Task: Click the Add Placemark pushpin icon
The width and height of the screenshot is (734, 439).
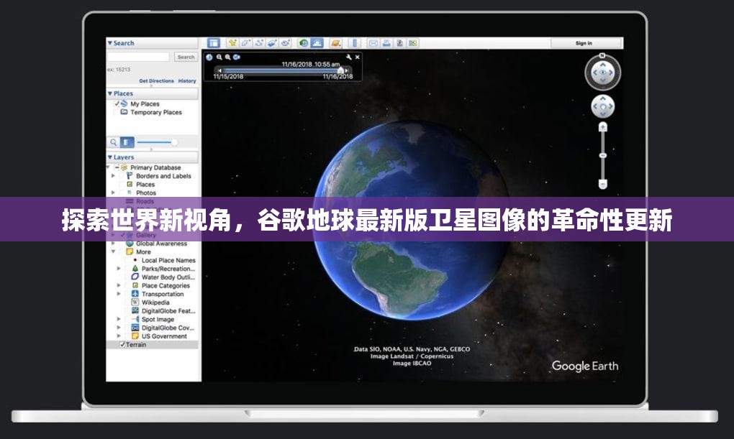Action: pyautogui.click(x=232, y=43)
